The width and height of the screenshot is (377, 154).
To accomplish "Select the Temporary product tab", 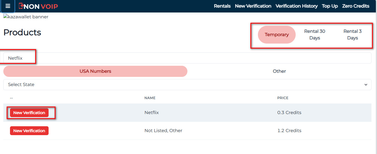I will [x=277, y=35].
